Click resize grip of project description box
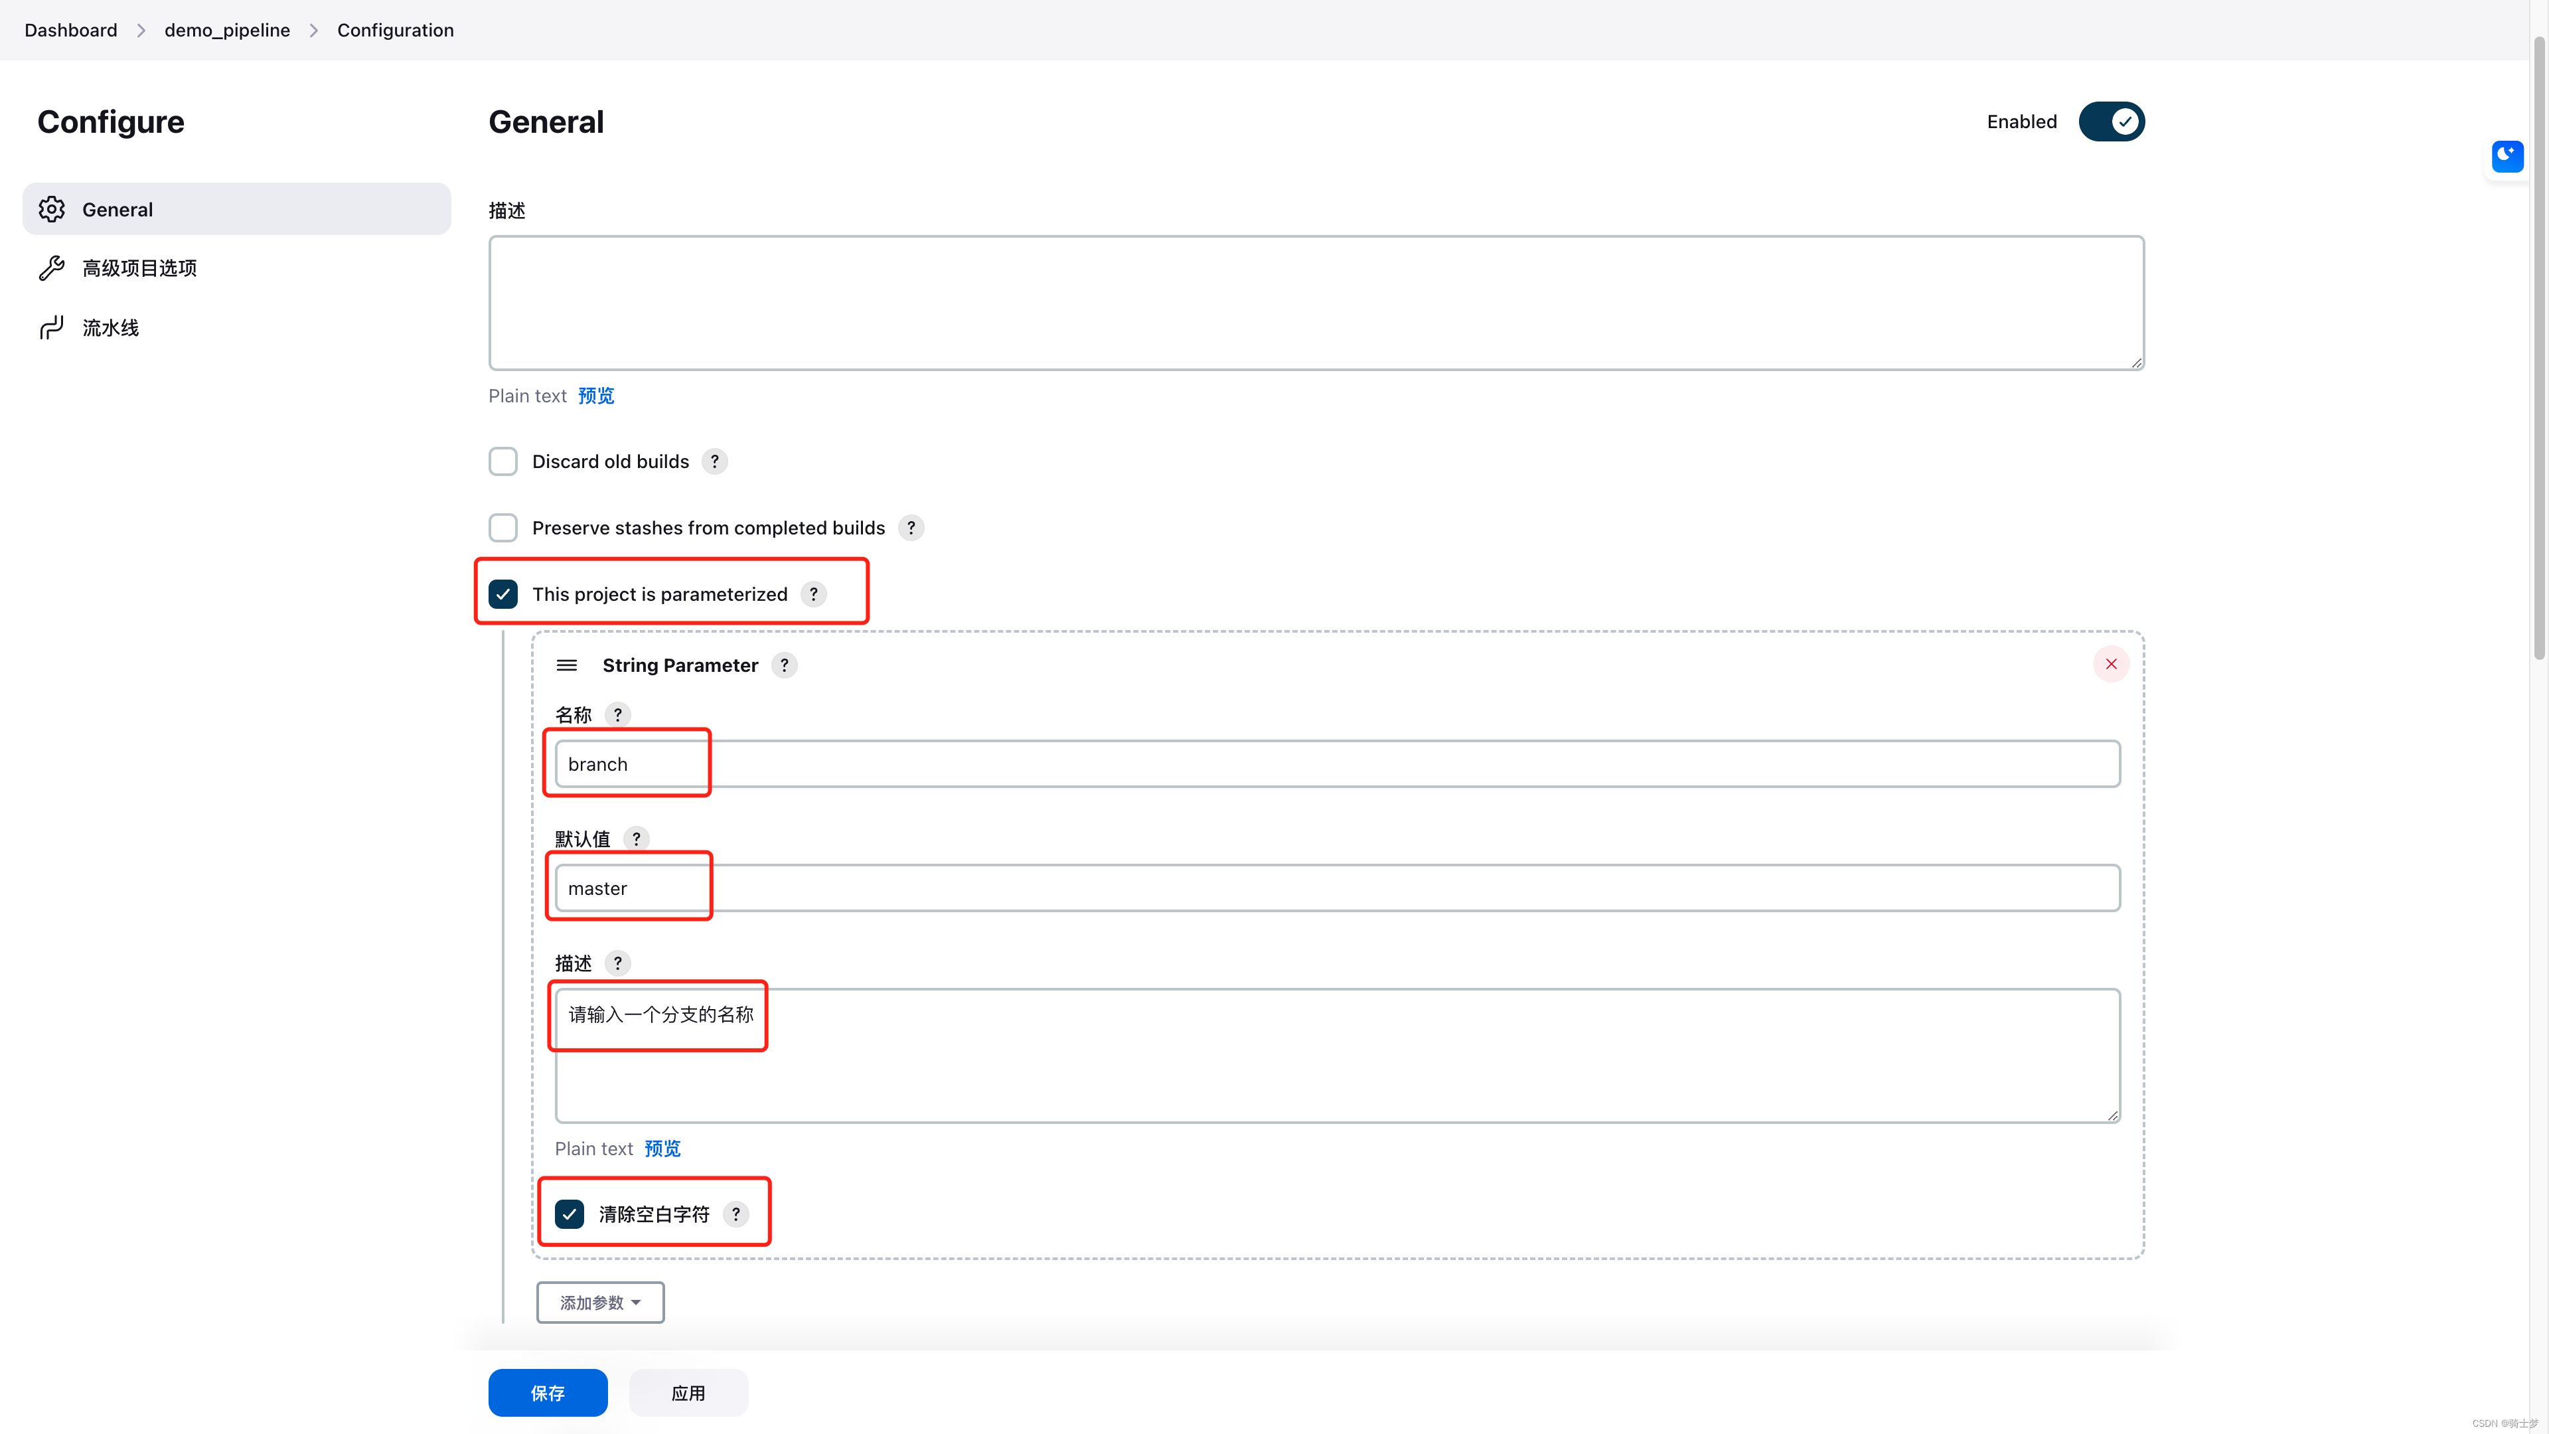Viewport: 2549px width, 1434px height. coord(2136,363)
